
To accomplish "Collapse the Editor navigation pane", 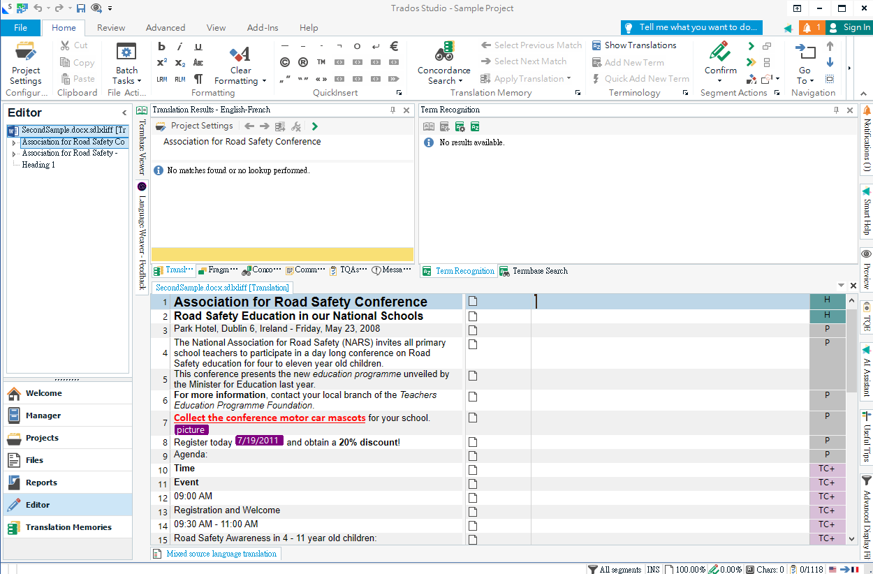I will pyautogui.click(x=125, y=112).
